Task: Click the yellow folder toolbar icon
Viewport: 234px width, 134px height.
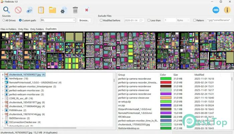Action: 52,10
